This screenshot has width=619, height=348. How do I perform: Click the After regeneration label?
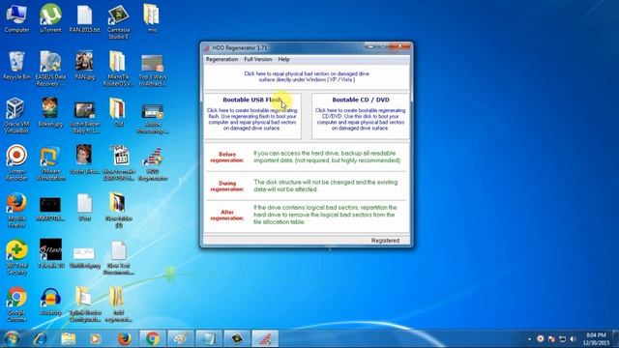pos(227,215)
